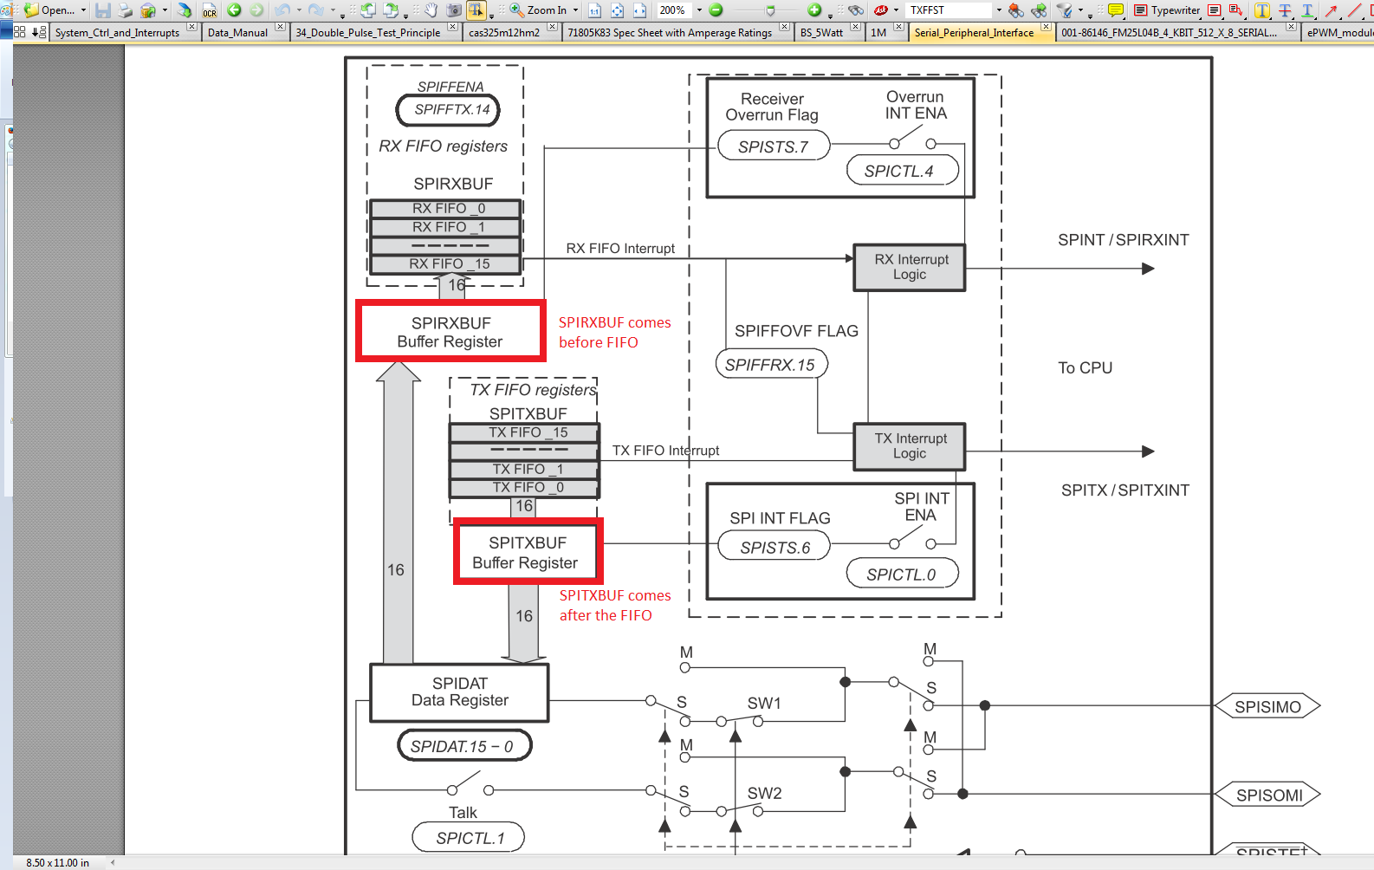Image resolution: width=1374 pixels, height=870 pixels.
Task: Find the next search match
Action: (1039, 10)
